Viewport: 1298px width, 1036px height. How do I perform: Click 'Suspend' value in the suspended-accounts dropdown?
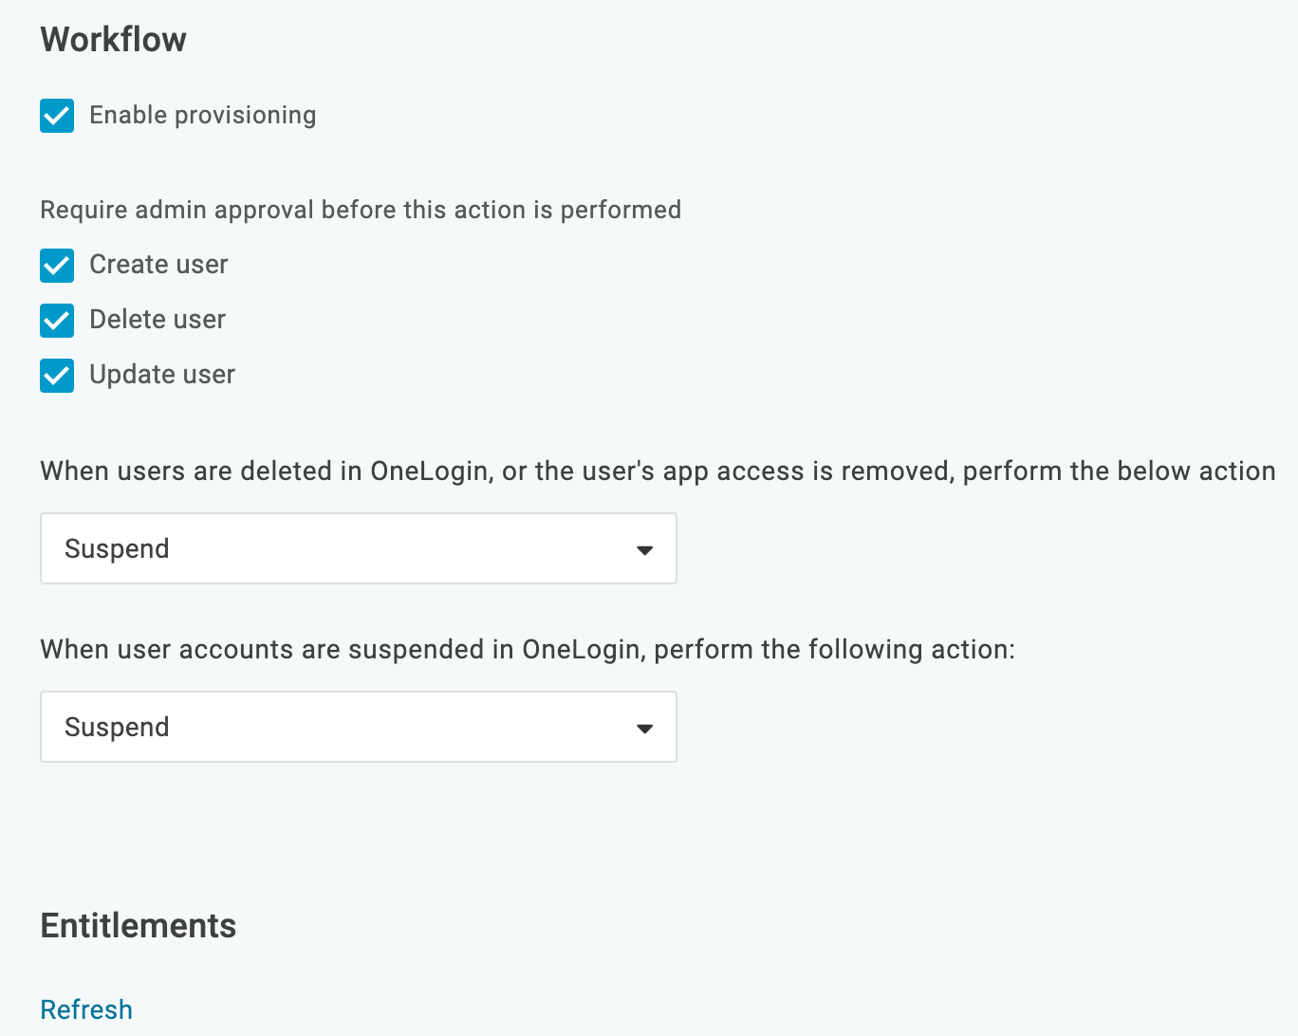117,728
